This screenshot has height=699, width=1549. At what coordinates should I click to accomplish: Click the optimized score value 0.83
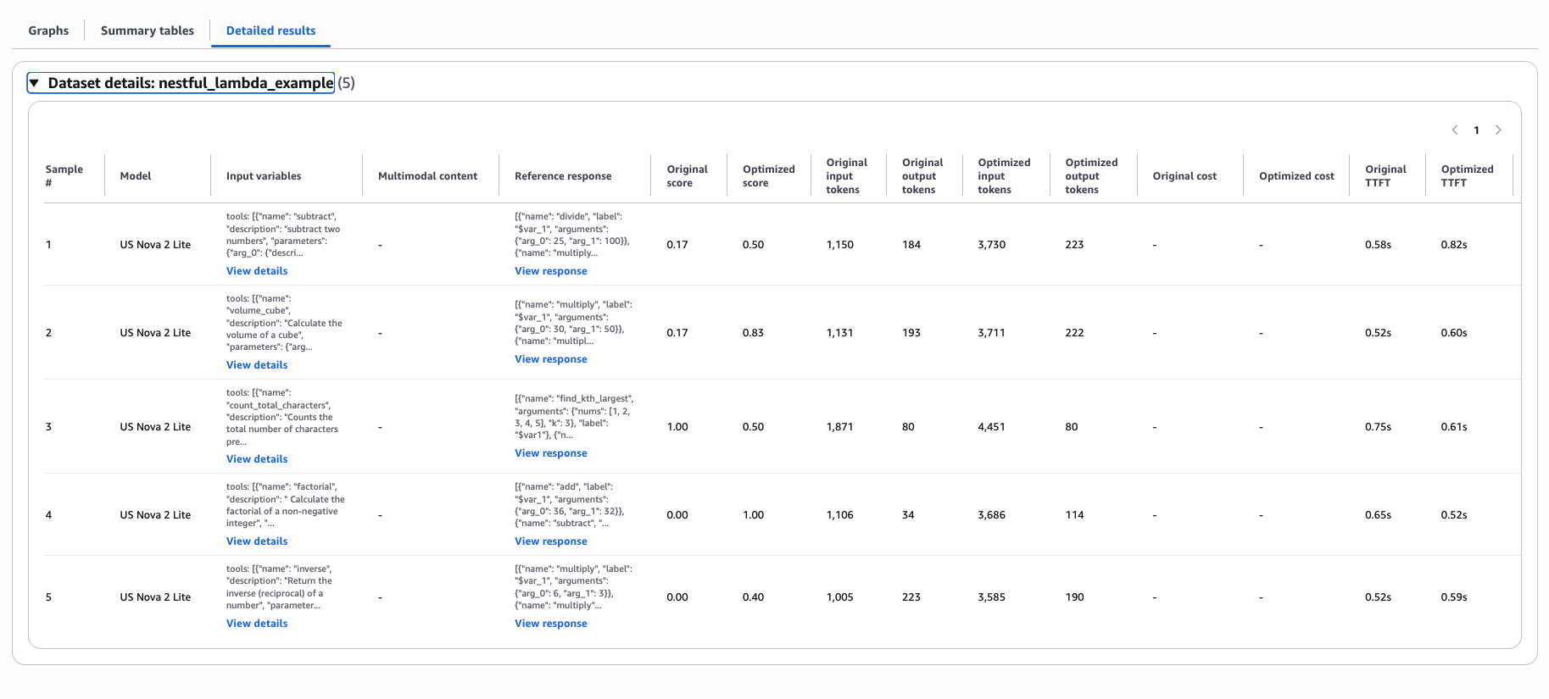tap(753, 333)
